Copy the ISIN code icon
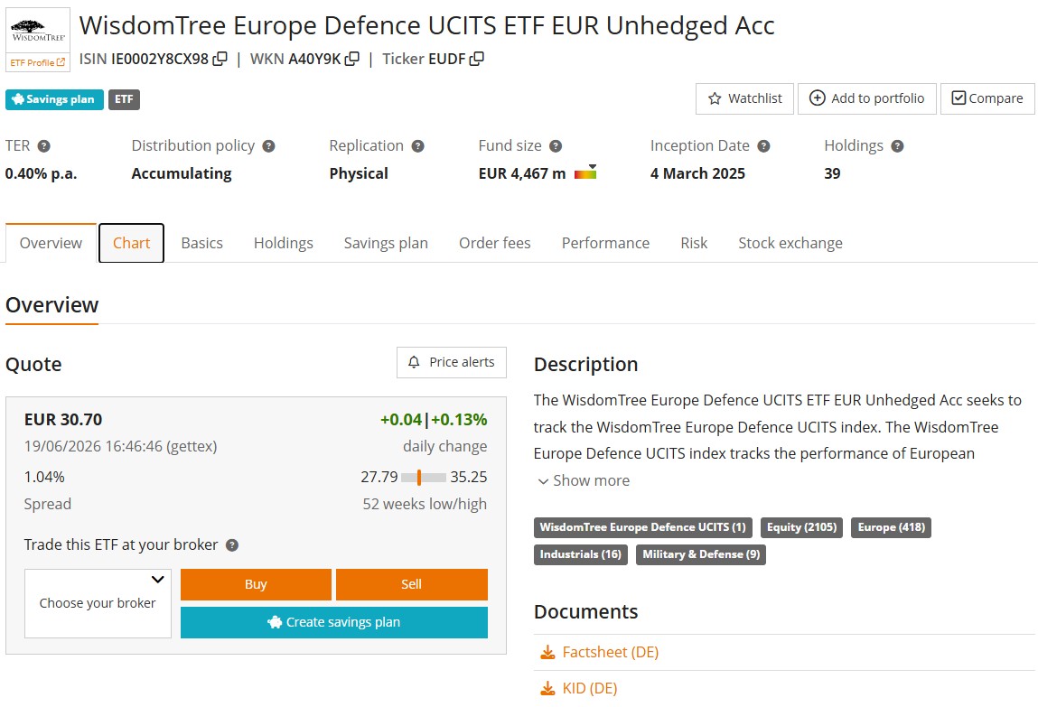 220,59
